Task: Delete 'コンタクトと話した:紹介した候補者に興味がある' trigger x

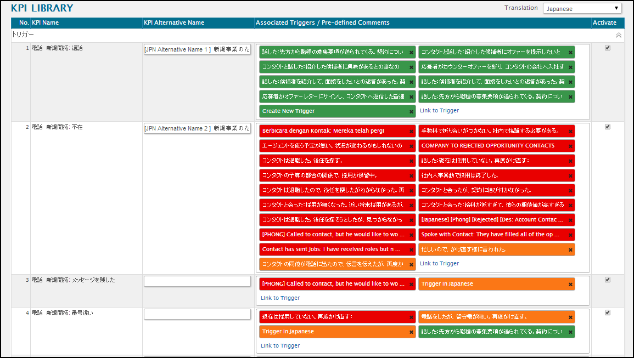Action: (411, 67)
